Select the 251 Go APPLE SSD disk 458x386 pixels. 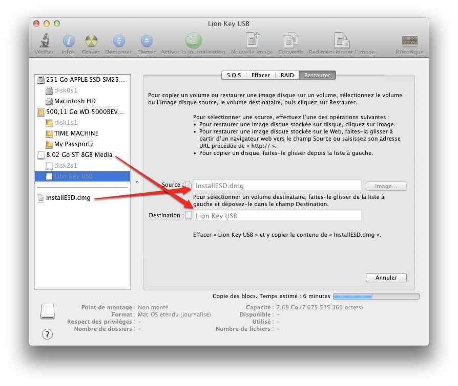[x=82, y=80]
